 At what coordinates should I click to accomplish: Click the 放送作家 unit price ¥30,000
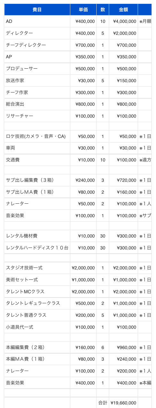pos(83,81)
